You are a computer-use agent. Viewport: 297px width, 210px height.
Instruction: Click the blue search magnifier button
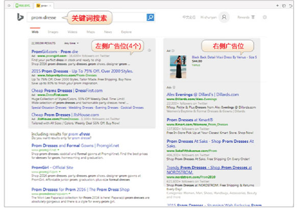tap(151, 17)
